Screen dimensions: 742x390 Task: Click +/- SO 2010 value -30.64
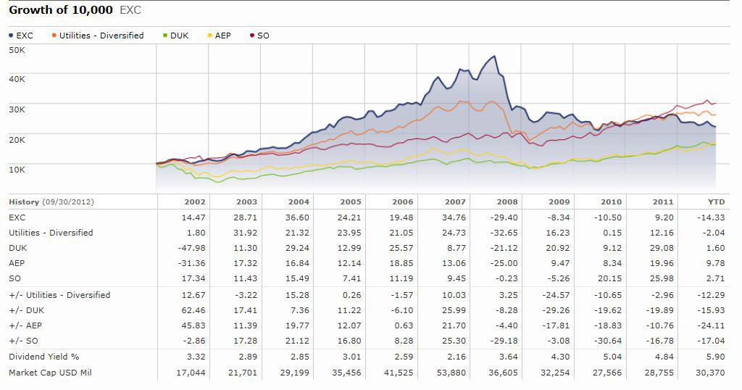[x=607, y=341]
